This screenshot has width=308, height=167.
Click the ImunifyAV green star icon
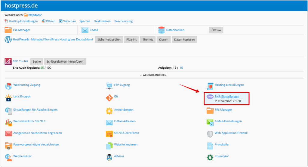[210, 157]
